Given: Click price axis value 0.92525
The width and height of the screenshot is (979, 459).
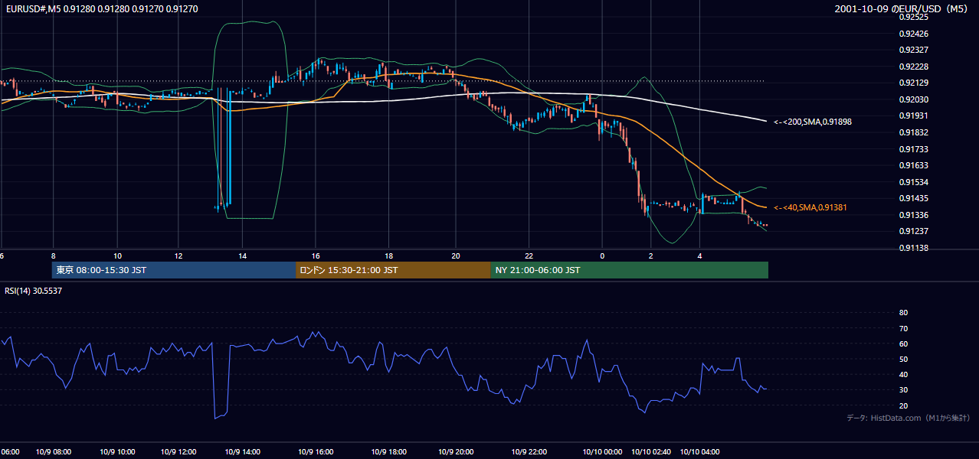Looking at the screenshot, I should [x=915, y=17].
